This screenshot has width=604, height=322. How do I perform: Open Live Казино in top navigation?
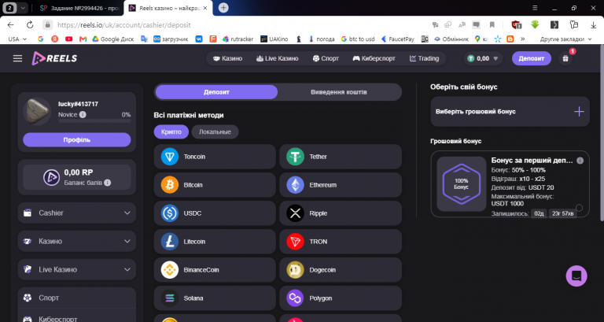coord(278,58)
